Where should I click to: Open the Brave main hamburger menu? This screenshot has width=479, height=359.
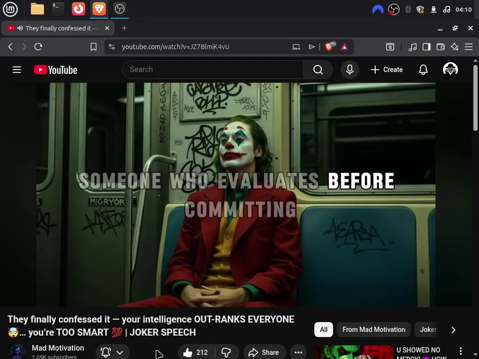tap(469, 47)
